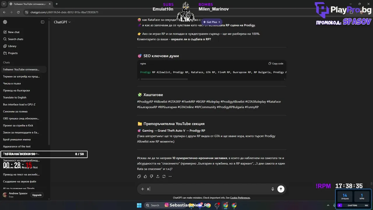This screenshot has height=210, width=373.
Task: Click the browser forward arrow
Action: click(11, 12)
